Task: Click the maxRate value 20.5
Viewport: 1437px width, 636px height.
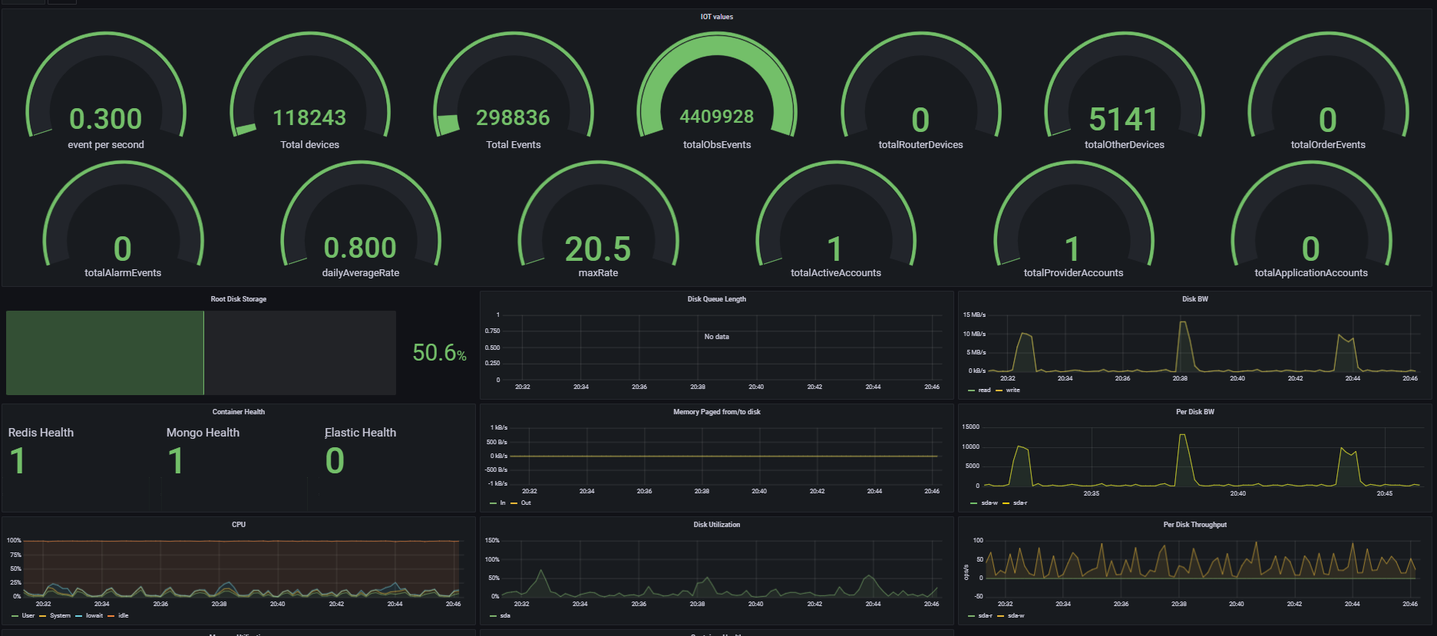Action: (x=598, y=249)
